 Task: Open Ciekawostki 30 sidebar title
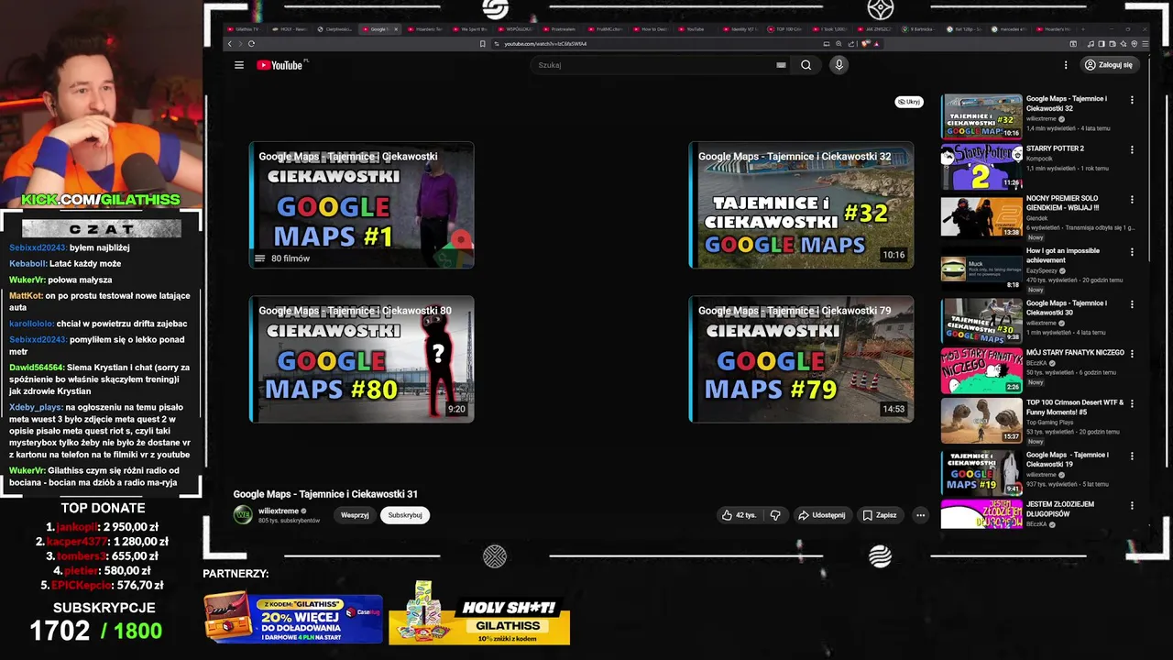coord(1067,307)
